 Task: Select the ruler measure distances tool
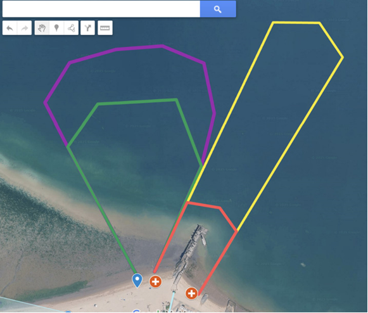coord(105,28)
